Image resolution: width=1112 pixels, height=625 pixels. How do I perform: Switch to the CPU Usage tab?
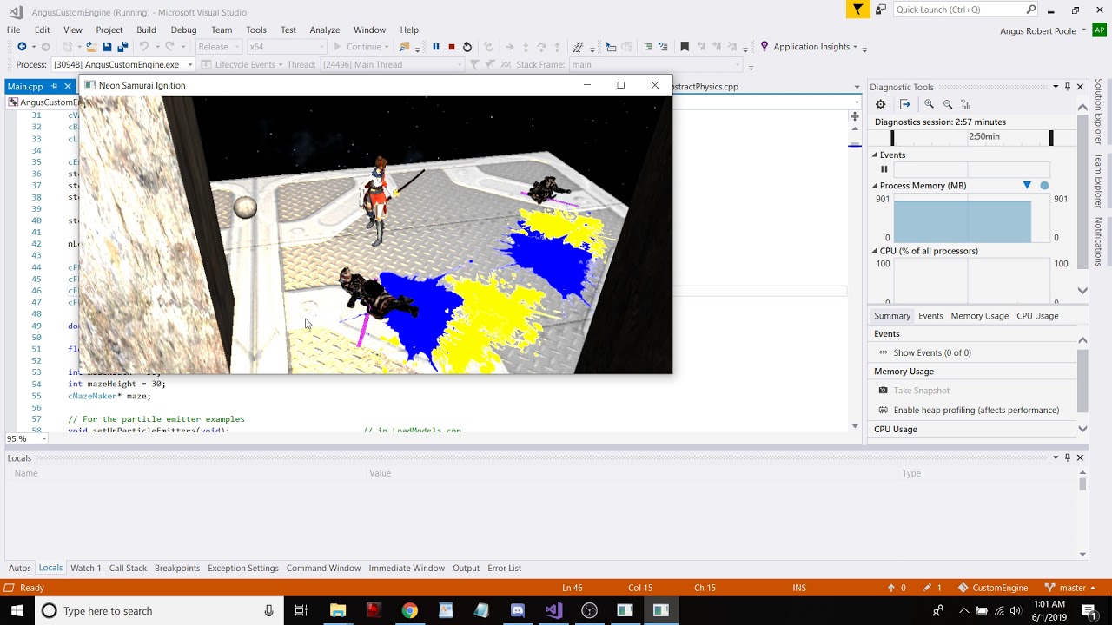1037,316
